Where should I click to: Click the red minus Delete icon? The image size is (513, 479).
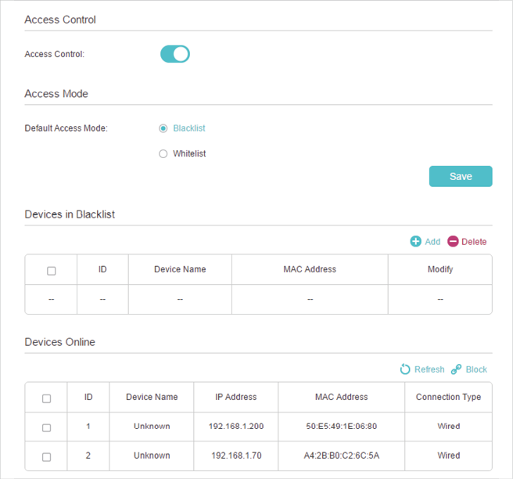[453, 242]
